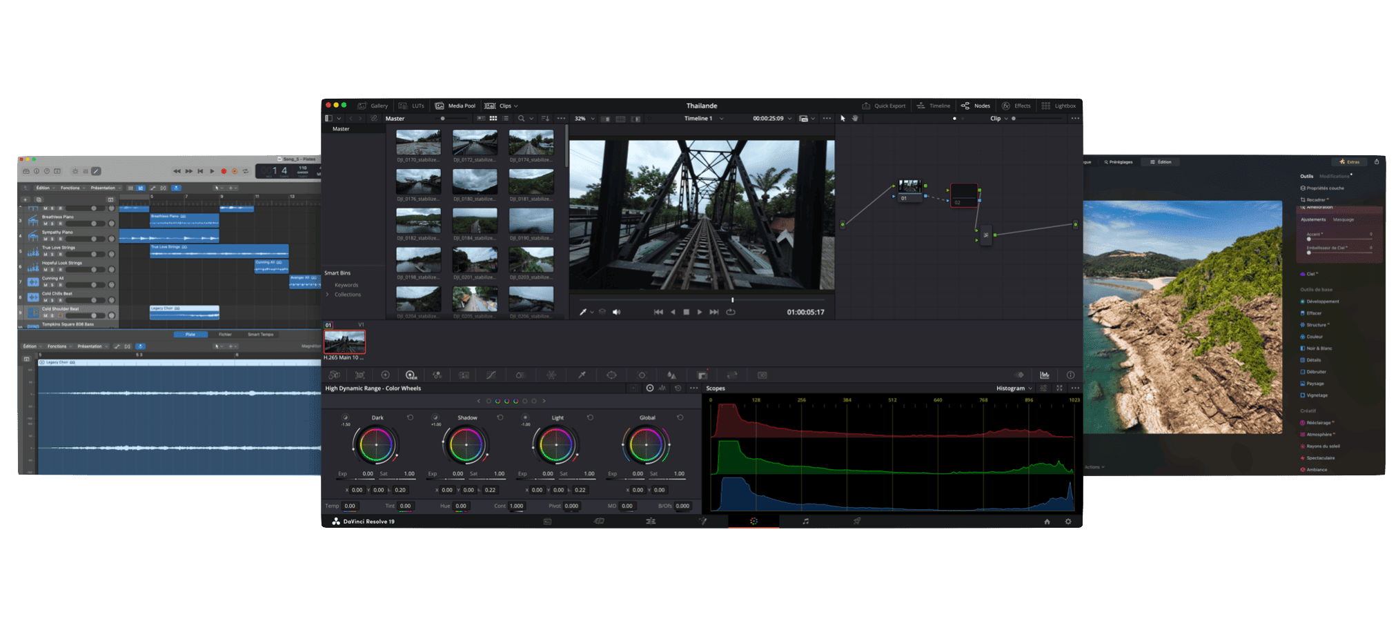This screenshot has width=1398, height=632.
Task: Select the DJI_0184_stabilize clip thumbnail
Action: (x=475, y=221)
